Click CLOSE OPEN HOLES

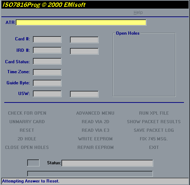(x=27, y=147)
